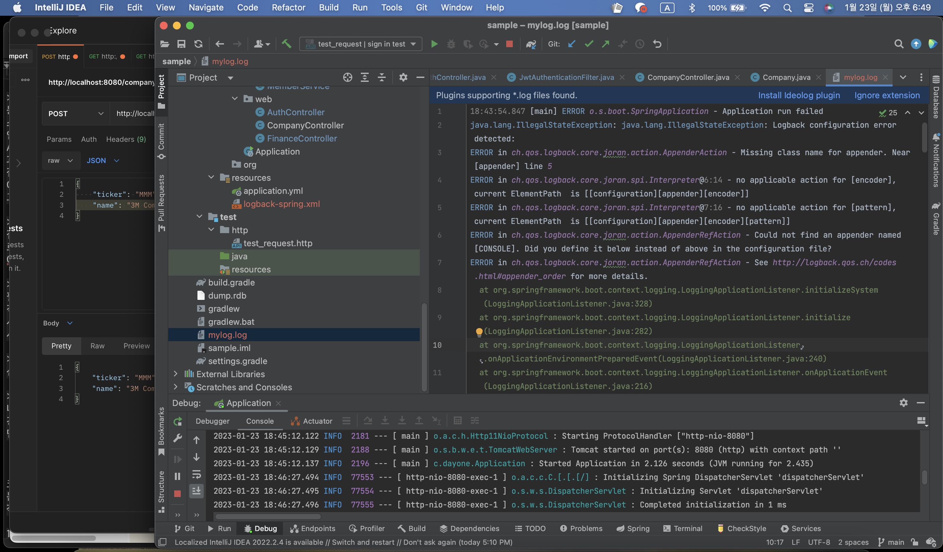Click the green Run button in toolbar
This screenshot has width=943, height=552.
pyautogui.click(x=434, y=44)
